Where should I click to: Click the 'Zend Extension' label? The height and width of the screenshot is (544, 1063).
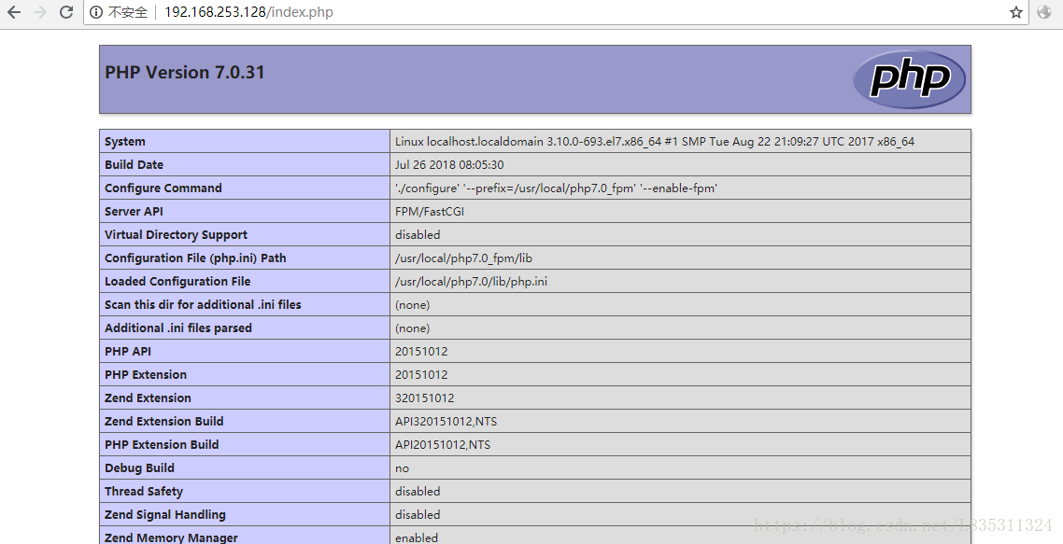148,398
